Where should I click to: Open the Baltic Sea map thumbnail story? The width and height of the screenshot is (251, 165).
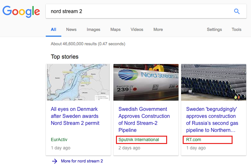point(78,82)
